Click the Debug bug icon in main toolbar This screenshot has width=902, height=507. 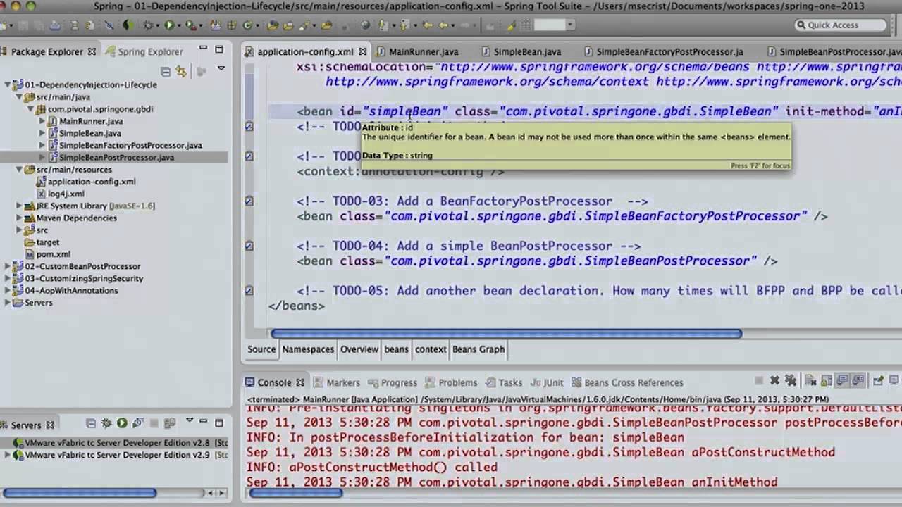pos(148,25)
